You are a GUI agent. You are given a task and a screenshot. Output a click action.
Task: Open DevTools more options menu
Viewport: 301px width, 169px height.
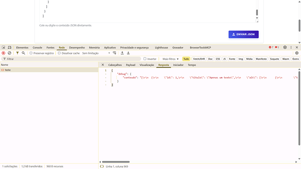coord(291,47)
